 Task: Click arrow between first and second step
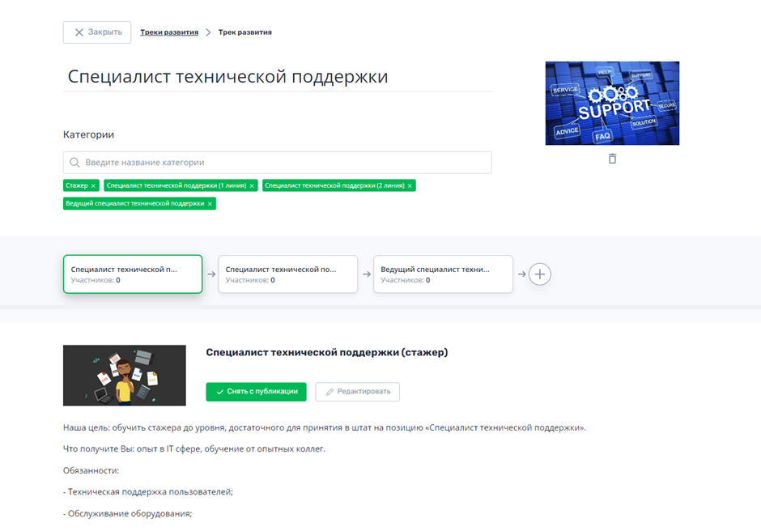[x=211, y=274]
